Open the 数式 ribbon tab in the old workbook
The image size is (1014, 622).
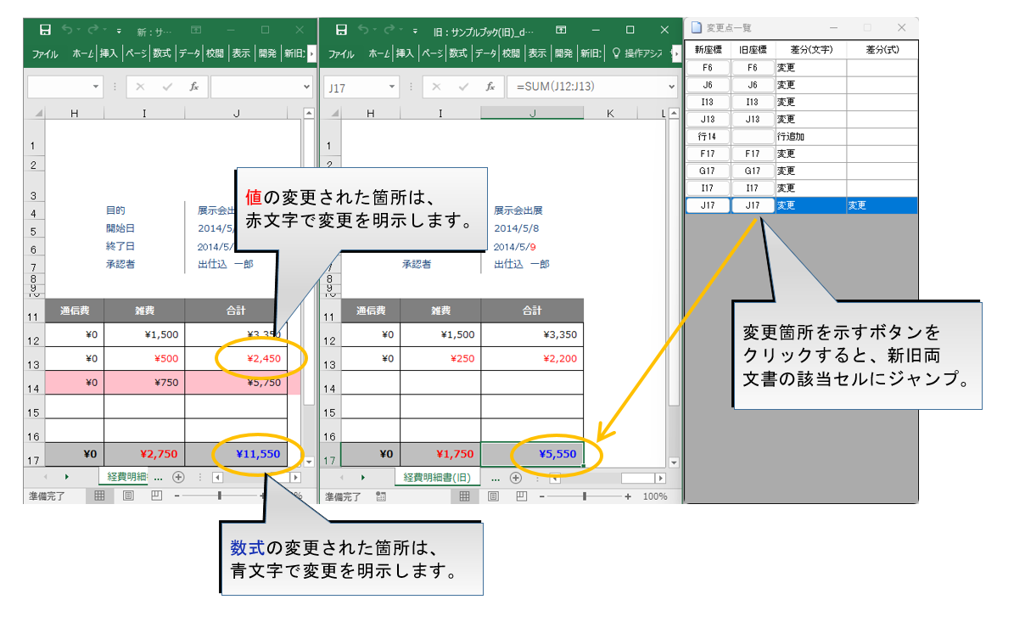[x=458, y=53]
